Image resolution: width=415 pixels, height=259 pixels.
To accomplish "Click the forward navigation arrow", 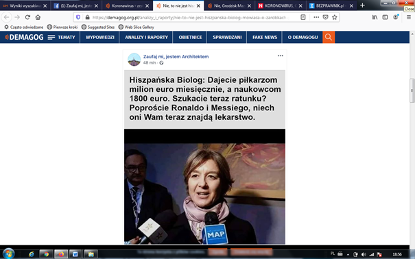I will point(17,17).
